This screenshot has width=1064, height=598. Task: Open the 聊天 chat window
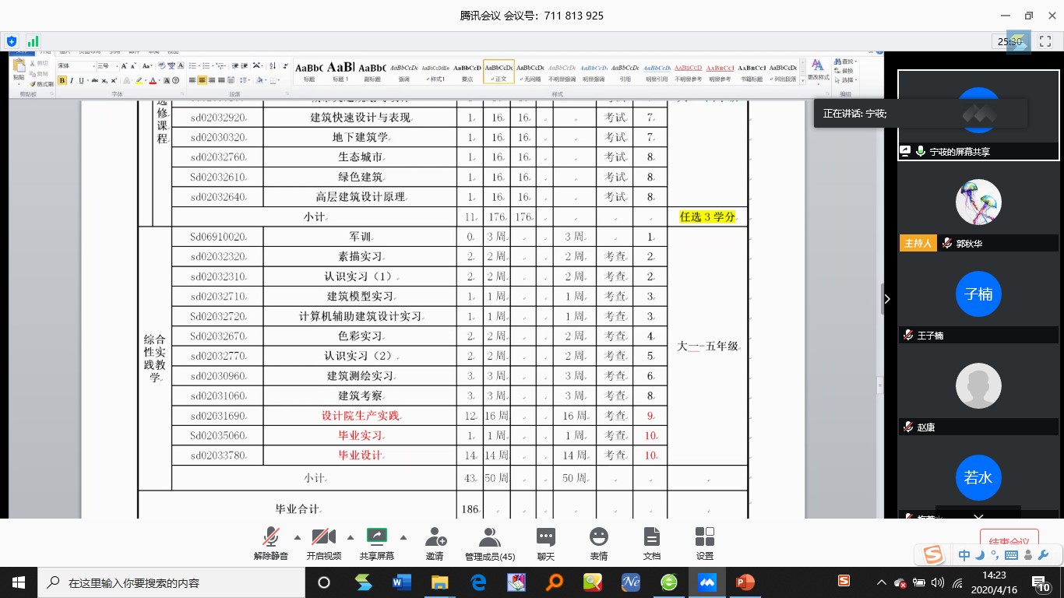click(x=545, y=543)
